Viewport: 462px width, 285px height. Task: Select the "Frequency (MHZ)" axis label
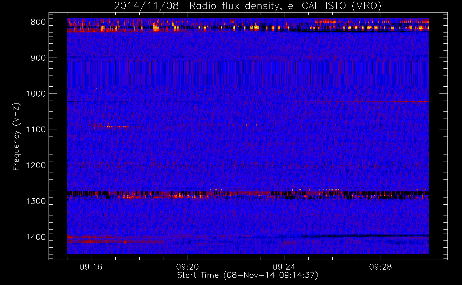(16, 137)
